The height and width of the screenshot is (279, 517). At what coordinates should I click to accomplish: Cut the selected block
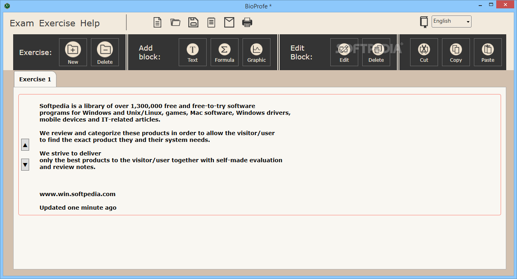(x=424, y=52)
